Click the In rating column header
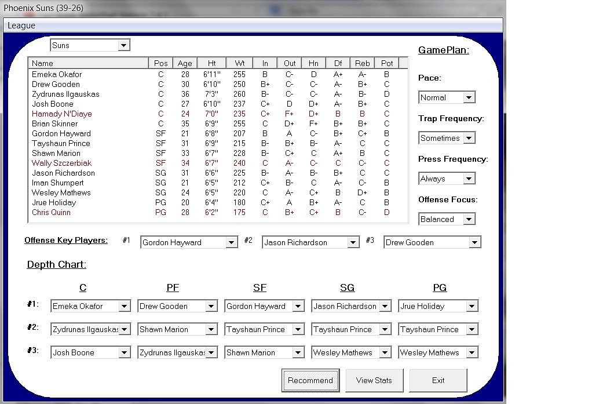The width and height of the screenshot is (614, 404). 265,63
